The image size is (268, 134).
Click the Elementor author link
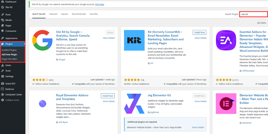[247, 123]
